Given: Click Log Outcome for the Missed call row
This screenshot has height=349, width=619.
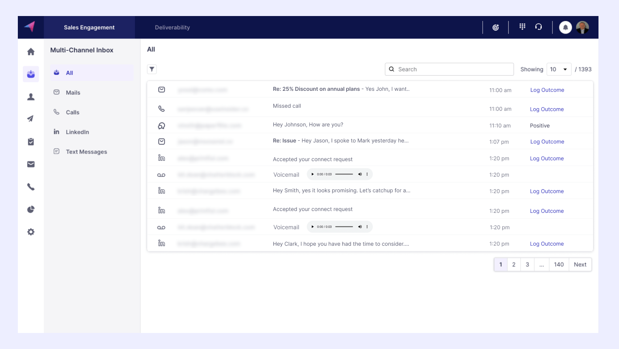Looking at the screenshot, I should (x=547, y=109).
